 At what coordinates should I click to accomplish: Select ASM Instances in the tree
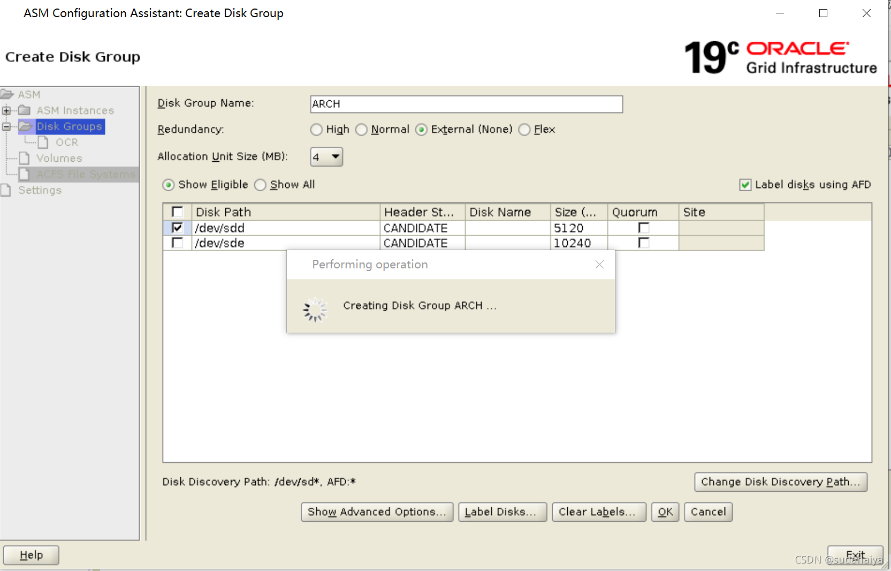coord(75,110)
